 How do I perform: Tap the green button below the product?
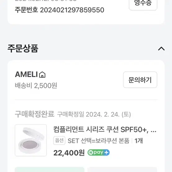pos(50,170)
